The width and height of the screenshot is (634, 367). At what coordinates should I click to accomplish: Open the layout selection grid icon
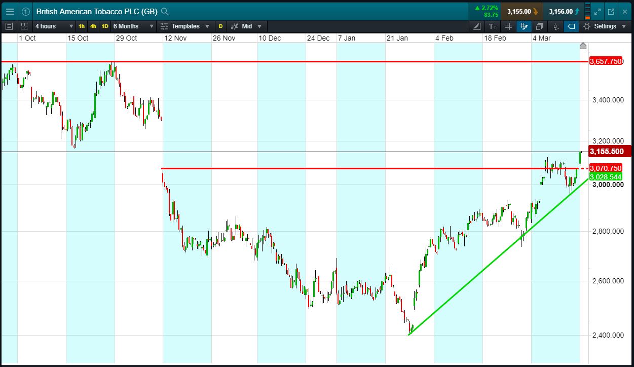click(x=24, y=26)
